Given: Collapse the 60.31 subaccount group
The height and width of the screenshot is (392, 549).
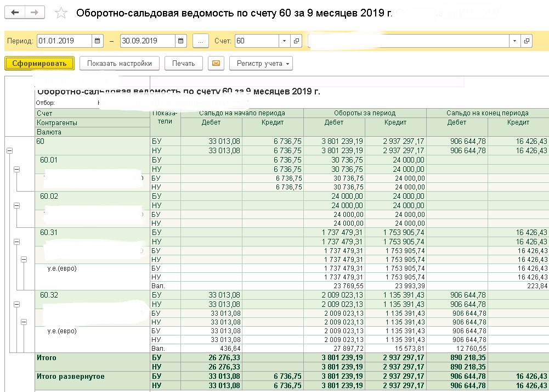Looking at the screenshot, I should [16, 242].
